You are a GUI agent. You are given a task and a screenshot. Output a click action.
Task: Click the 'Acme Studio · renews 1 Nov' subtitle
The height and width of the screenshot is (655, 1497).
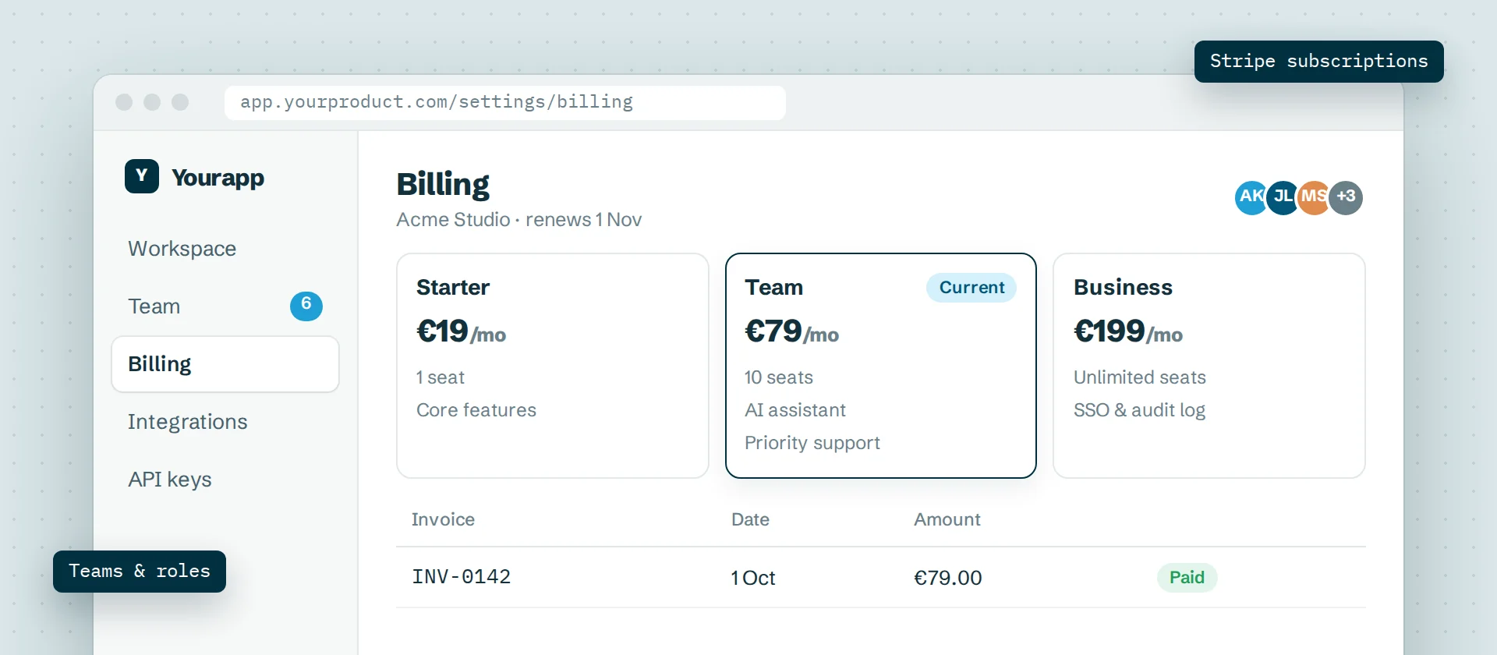coord(519,220)
